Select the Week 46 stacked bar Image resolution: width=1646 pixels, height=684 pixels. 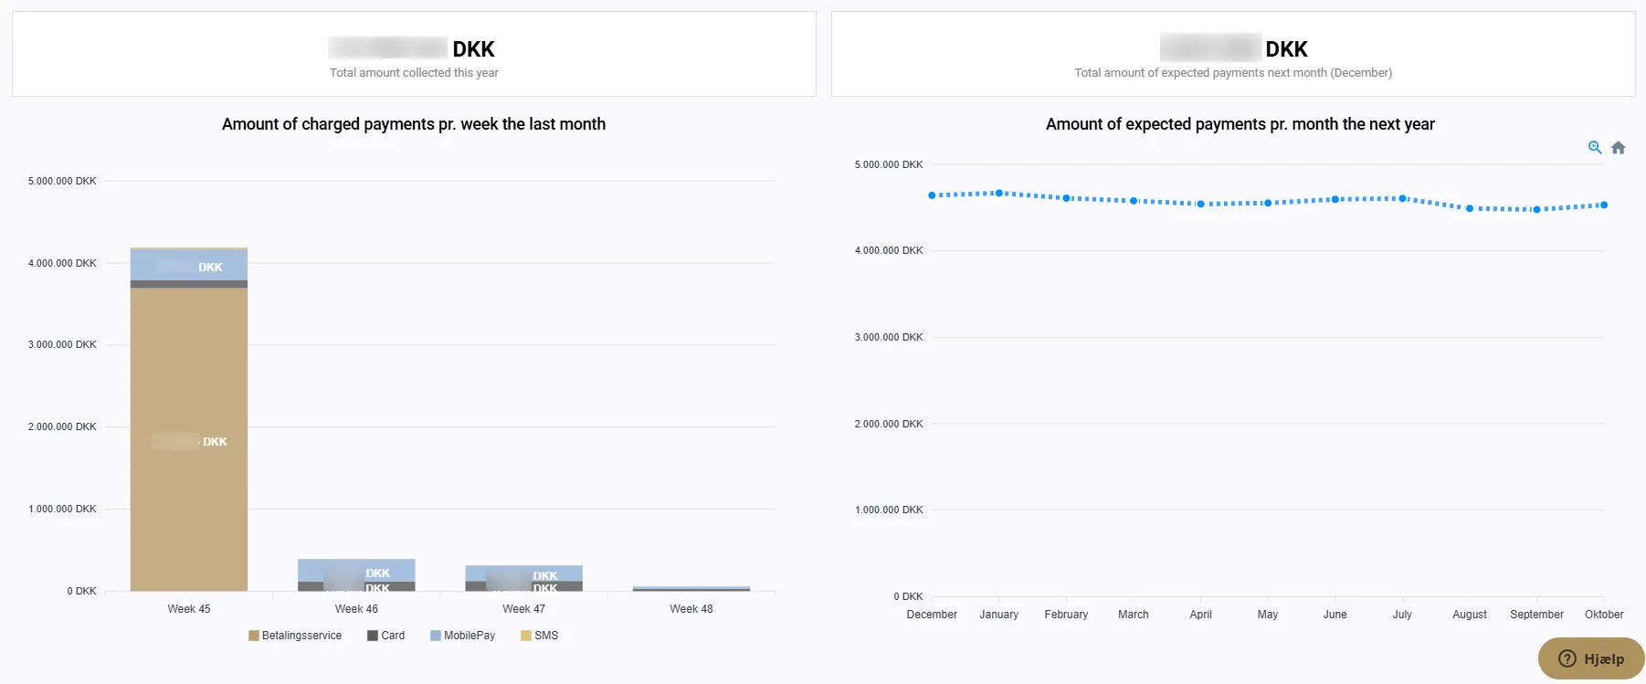(x=356, y=574)
